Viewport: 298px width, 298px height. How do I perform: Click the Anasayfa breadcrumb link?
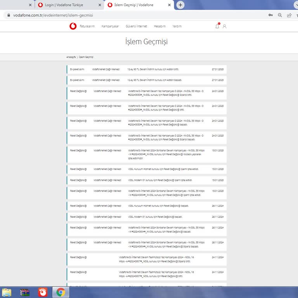(x=71, y=57)
